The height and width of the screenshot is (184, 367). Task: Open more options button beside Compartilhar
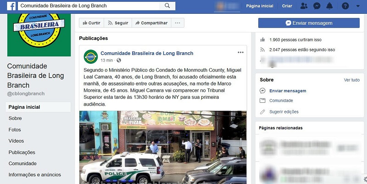tap(178, 23)
